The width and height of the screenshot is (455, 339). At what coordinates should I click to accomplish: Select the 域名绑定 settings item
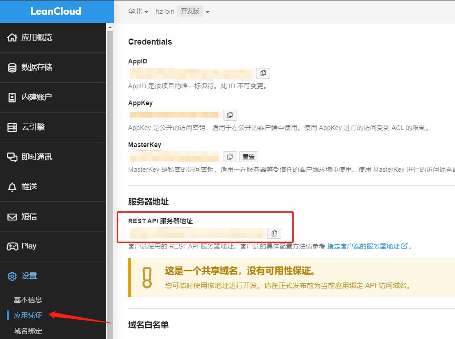[x=28, y=331]
